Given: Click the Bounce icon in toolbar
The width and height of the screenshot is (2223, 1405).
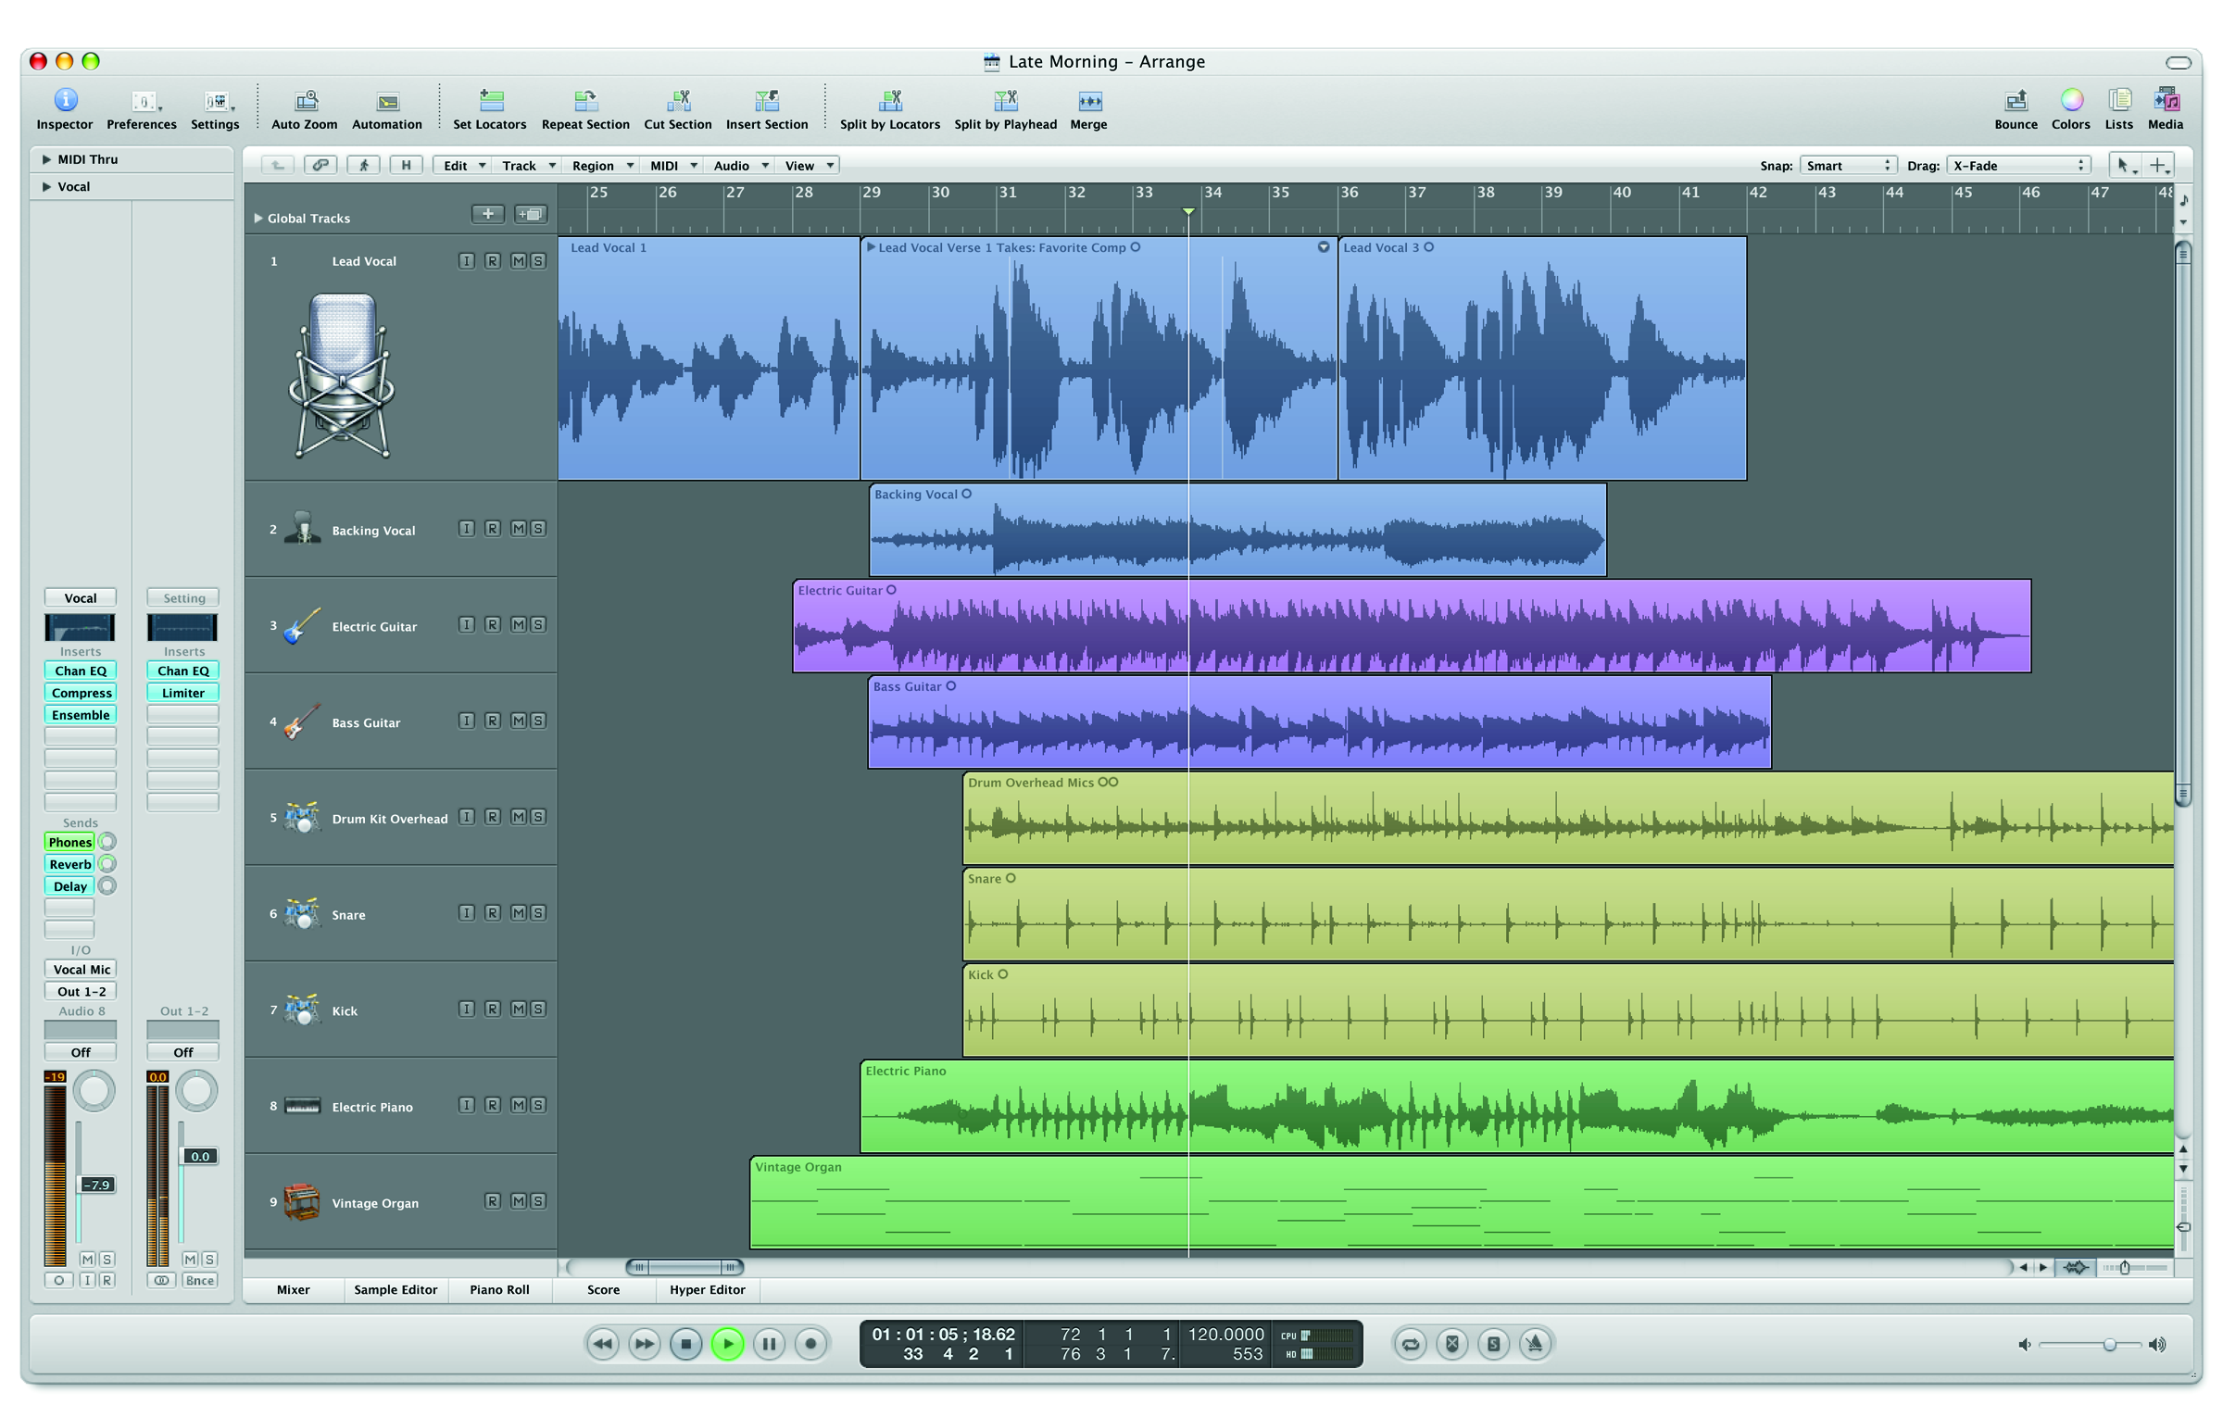Looking at the screenshot, I should [x=2016, y=100].
